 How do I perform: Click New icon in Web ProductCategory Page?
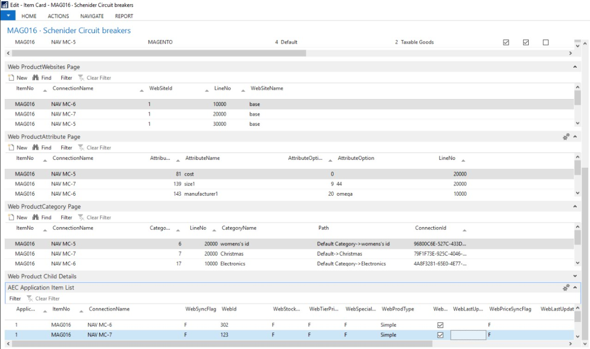click(12, 217)
